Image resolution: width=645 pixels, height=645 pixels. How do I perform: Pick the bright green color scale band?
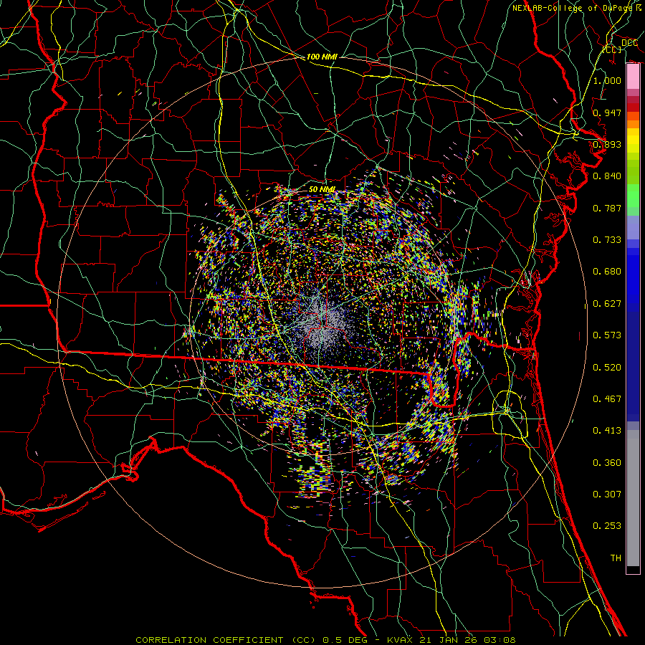click(633, 199)
